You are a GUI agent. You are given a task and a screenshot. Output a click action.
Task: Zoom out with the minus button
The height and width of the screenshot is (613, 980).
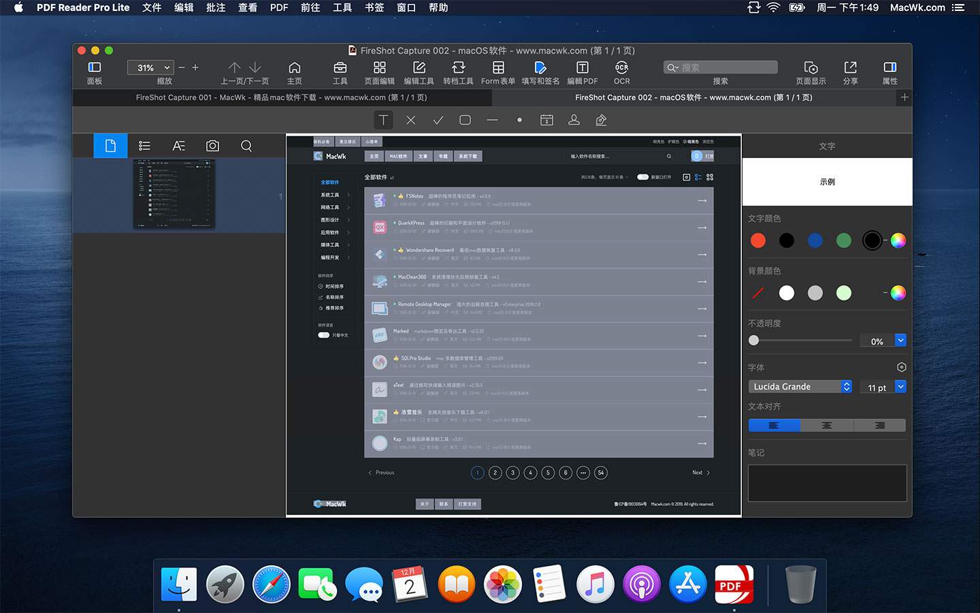[x=182, y=67]
